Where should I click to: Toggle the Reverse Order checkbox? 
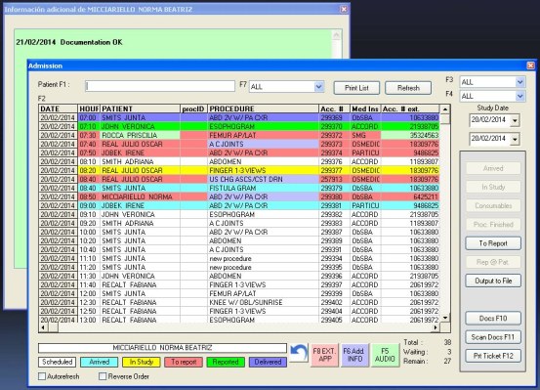point(103,376)
